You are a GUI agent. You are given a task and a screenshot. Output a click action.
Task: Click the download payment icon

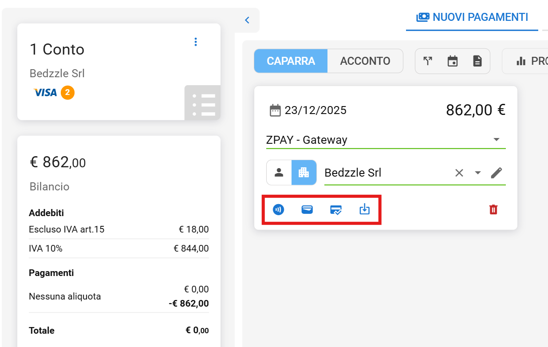(364, 209)
